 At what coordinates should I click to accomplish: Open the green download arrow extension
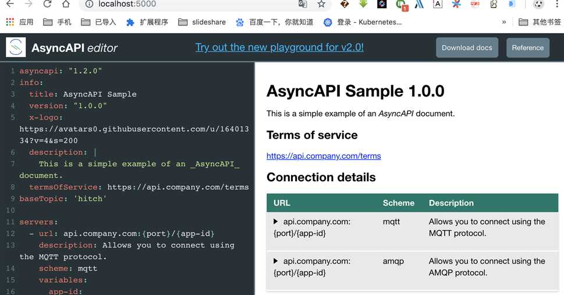[363, 4]
